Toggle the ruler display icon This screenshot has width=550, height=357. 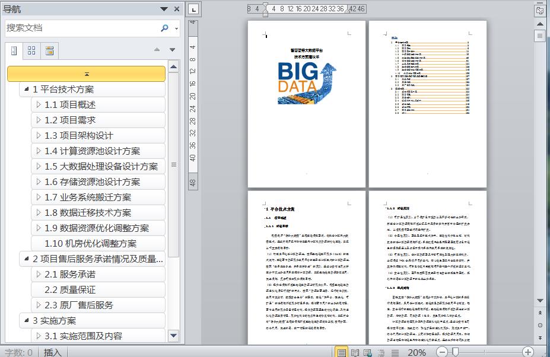point(540,10)
